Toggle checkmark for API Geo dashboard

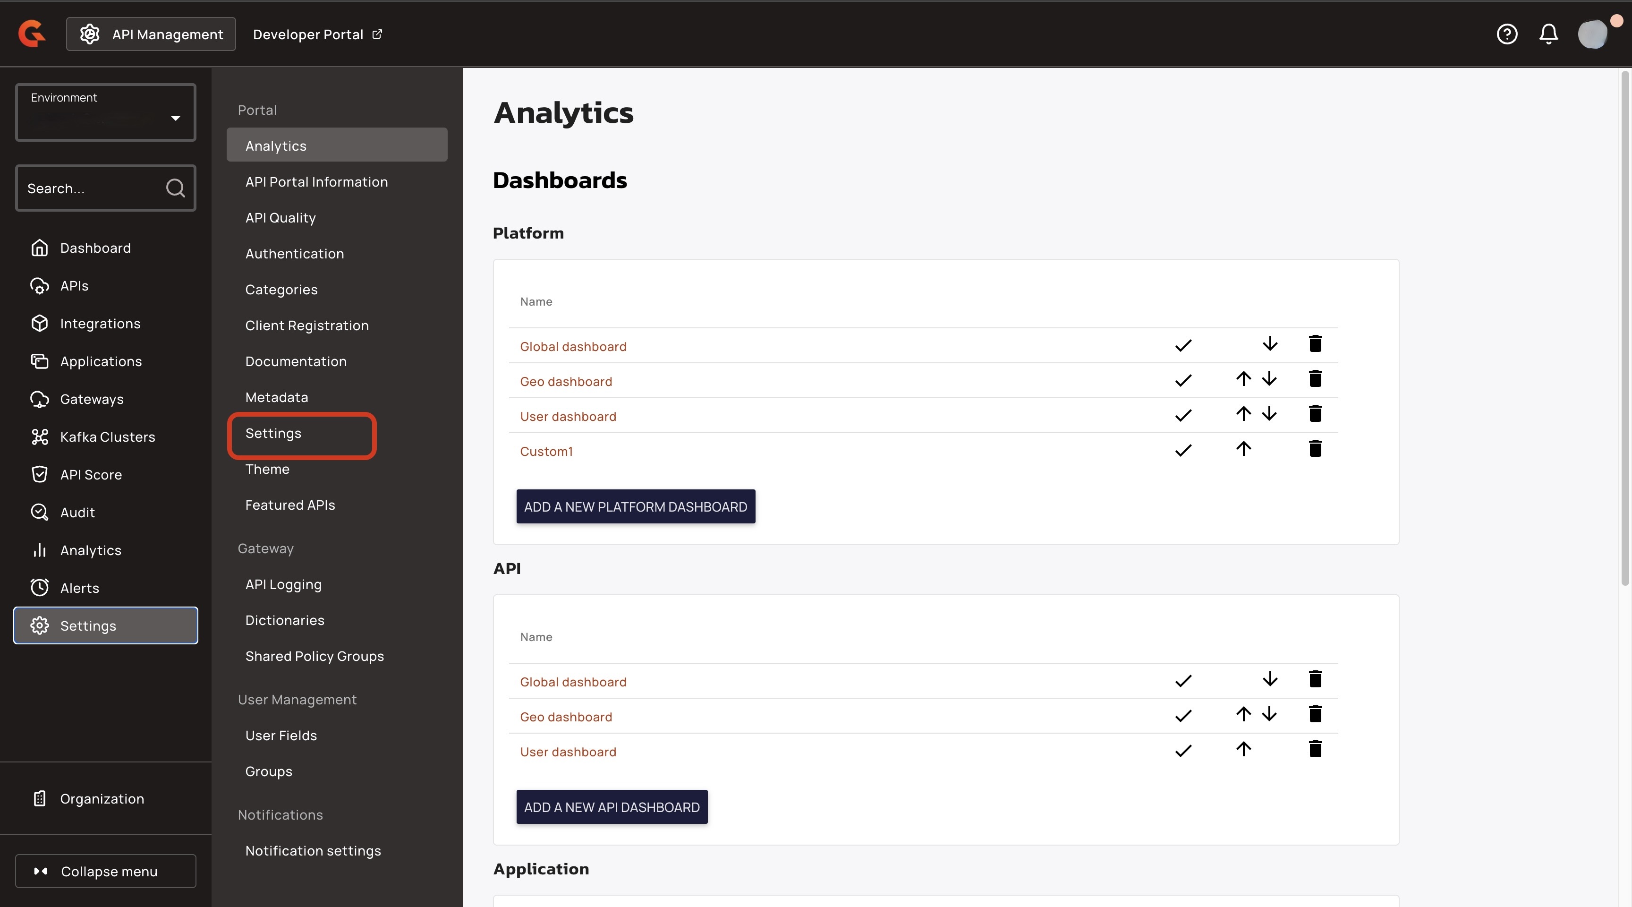[x=1183, y=716]
